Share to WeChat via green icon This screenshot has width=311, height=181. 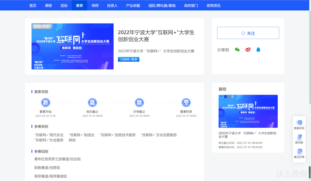[237, 50]
